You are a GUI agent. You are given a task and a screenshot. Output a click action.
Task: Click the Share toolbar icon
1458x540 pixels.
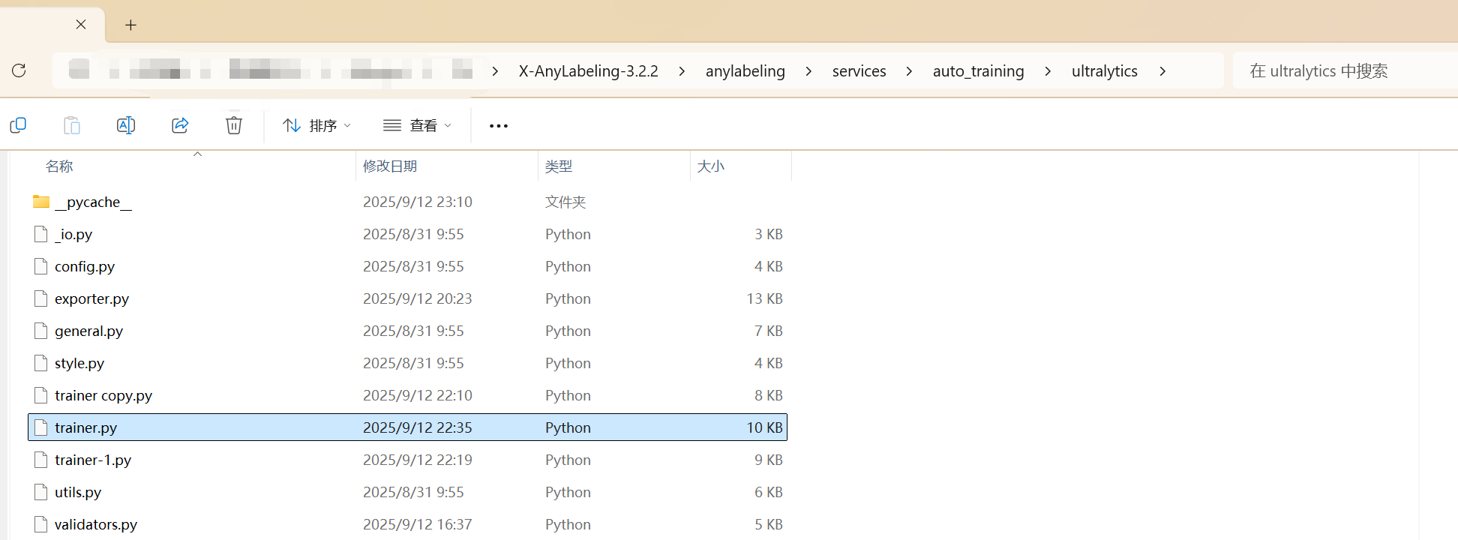pyautogui.click(x=180, y=125)
